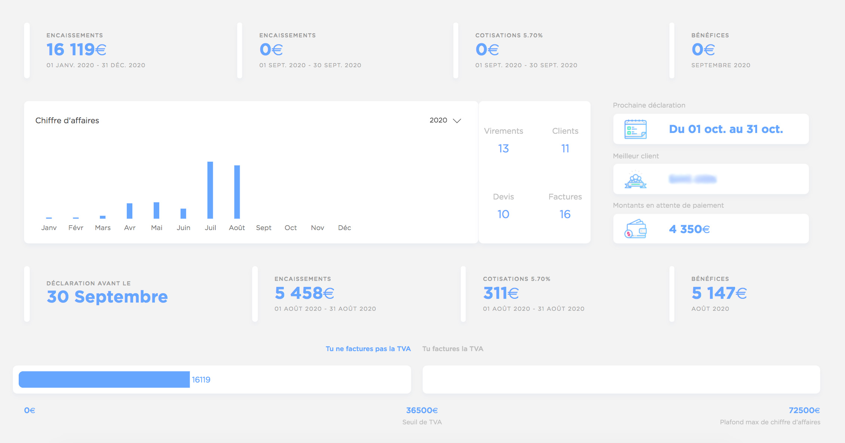Open the 10 Devis entry
Screen dimensions: 845x443
tap(503, 214)
